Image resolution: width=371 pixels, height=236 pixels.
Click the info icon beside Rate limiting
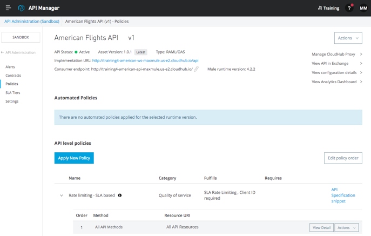point(120,195)
